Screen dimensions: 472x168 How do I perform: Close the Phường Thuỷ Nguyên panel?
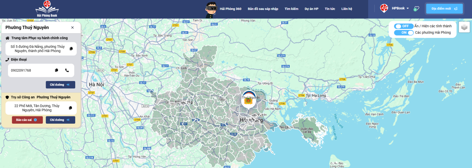click(x=73, y=28)
